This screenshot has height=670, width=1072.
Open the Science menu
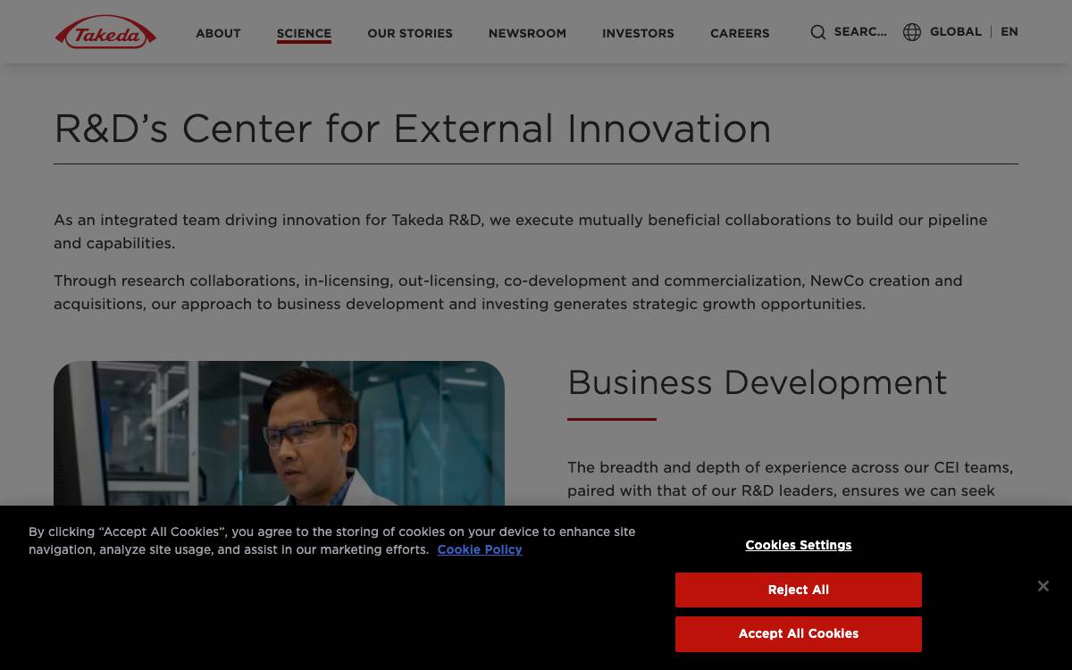coord(304,33)
